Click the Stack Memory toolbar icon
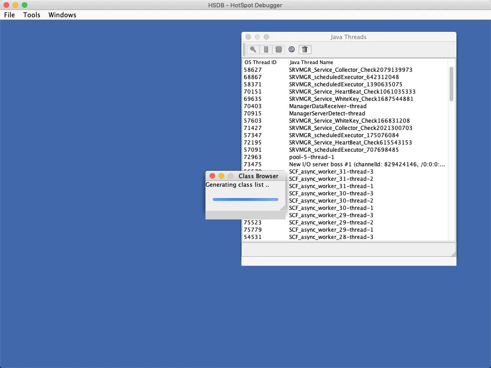The height and width of the screenshot is (368, 491). [266, 50]
